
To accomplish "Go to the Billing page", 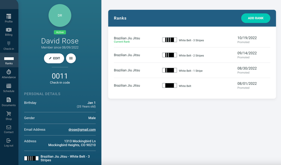I will click(9, 32).
